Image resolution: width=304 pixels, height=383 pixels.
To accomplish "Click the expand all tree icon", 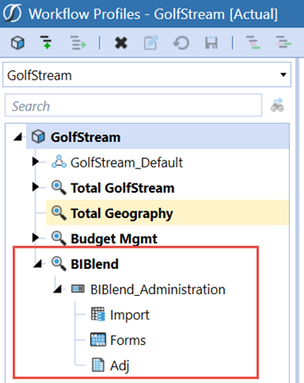I will tap(252, 42).
